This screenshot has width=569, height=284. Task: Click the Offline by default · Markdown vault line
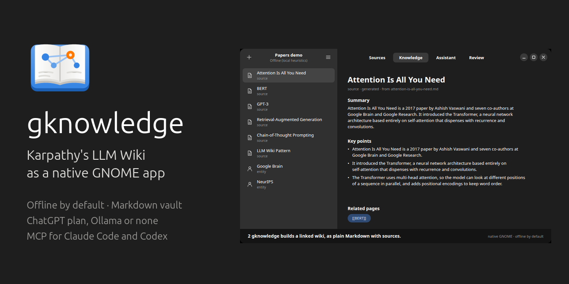104,205
